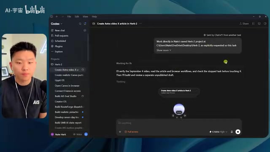The width and height of the screenshot is (270, 152).
Task: Click the blue avatar icon next to Voice
Action: (x=86, y=134)
